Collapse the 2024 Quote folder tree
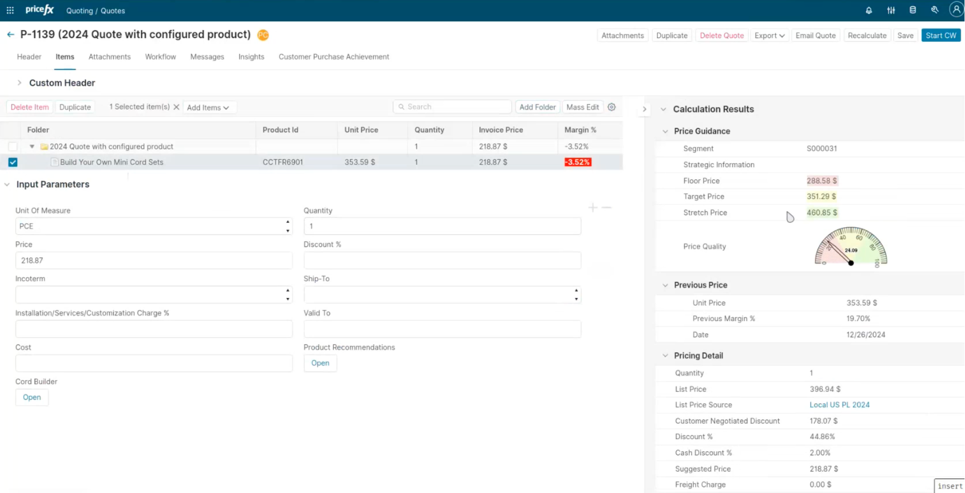The image size is (965, 493). (x=32, y=147)
